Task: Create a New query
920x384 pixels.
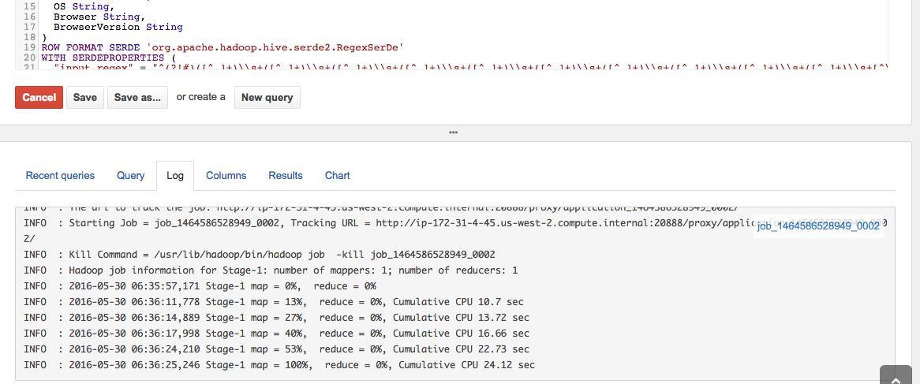Action: [267, 98]
